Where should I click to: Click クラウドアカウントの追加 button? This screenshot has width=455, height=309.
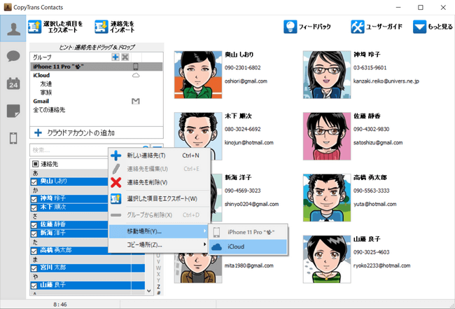point(97,132)
